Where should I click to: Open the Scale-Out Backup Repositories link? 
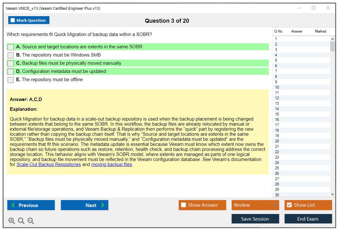coord(49,164)
